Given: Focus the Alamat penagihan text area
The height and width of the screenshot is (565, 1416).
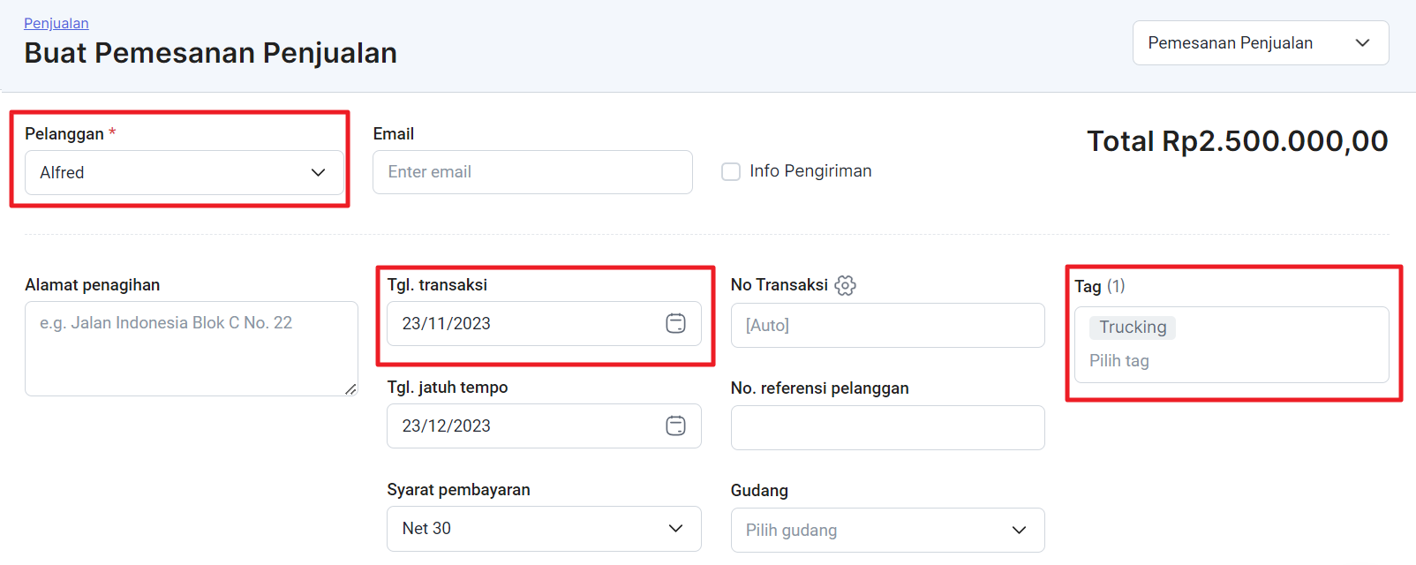Looking at the screenshot, I should click(x=191, y=349).
